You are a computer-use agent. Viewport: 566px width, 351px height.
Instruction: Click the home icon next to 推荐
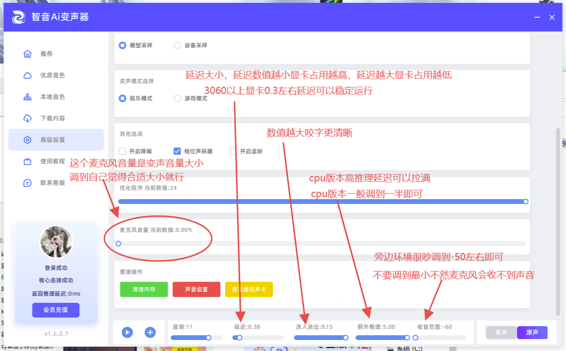point(27,54)
